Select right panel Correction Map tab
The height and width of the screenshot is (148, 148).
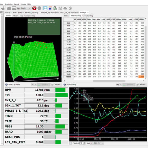coord(88,16)
